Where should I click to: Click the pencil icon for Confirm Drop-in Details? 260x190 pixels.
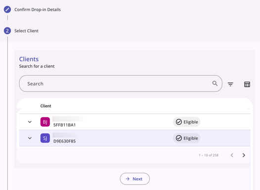click(7, 9)
